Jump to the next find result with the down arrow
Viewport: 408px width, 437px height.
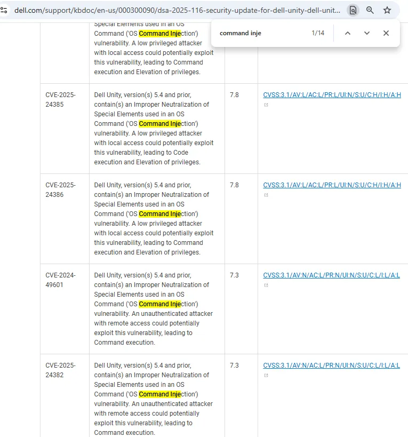tap(367, 33)
